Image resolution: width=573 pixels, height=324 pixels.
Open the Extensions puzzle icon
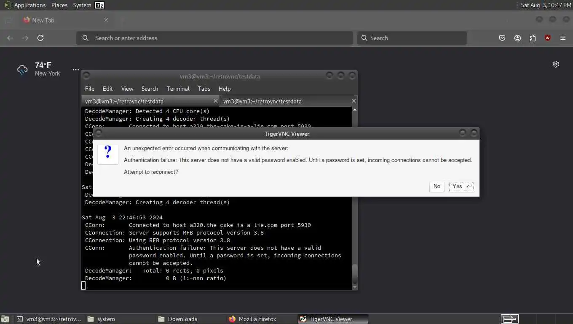533,38
